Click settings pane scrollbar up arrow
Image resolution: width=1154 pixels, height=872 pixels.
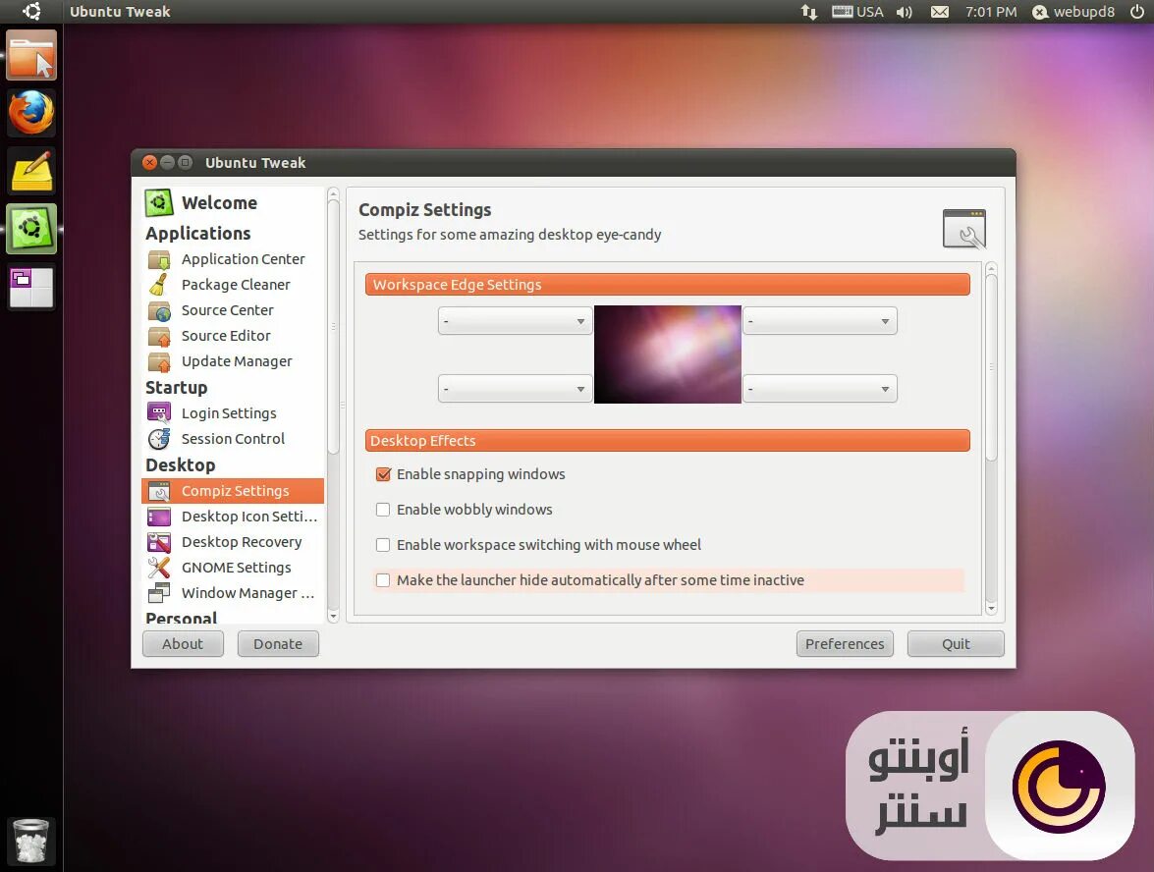(x=991, y=269)
